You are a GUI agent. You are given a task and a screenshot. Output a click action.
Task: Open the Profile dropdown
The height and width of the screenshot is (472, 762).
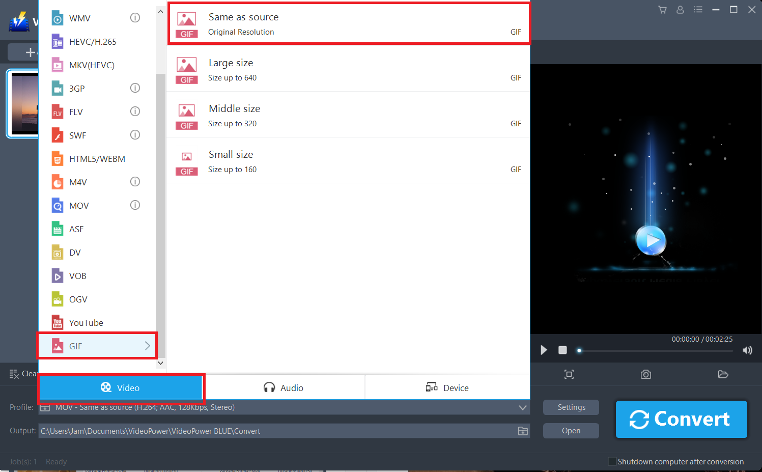[522, 407]
